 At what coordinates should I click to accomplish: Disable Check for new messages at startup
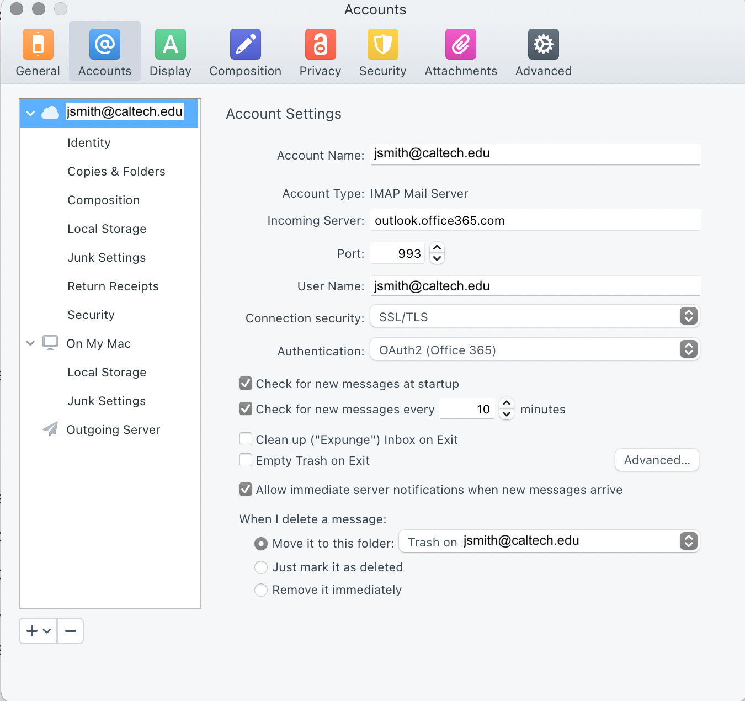click(x=246, y=384)
